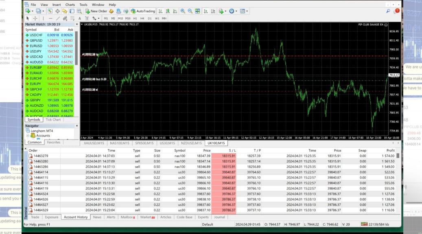Launch MetaEditor from the toolbar

pos(112,11)
